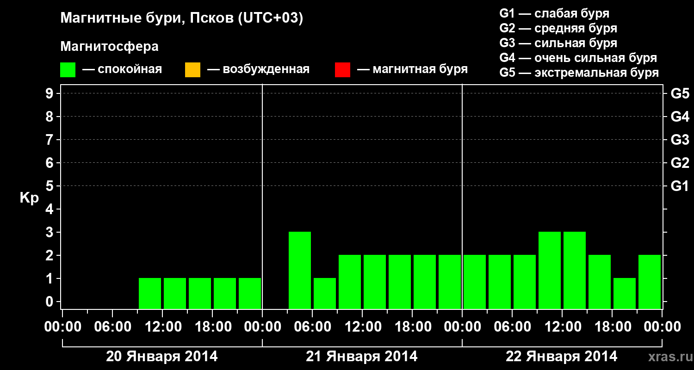The width and height of the screenshot is (694, 370).
Task: Click the G3 label on the right axis
Action: click(x=680, y=140)
